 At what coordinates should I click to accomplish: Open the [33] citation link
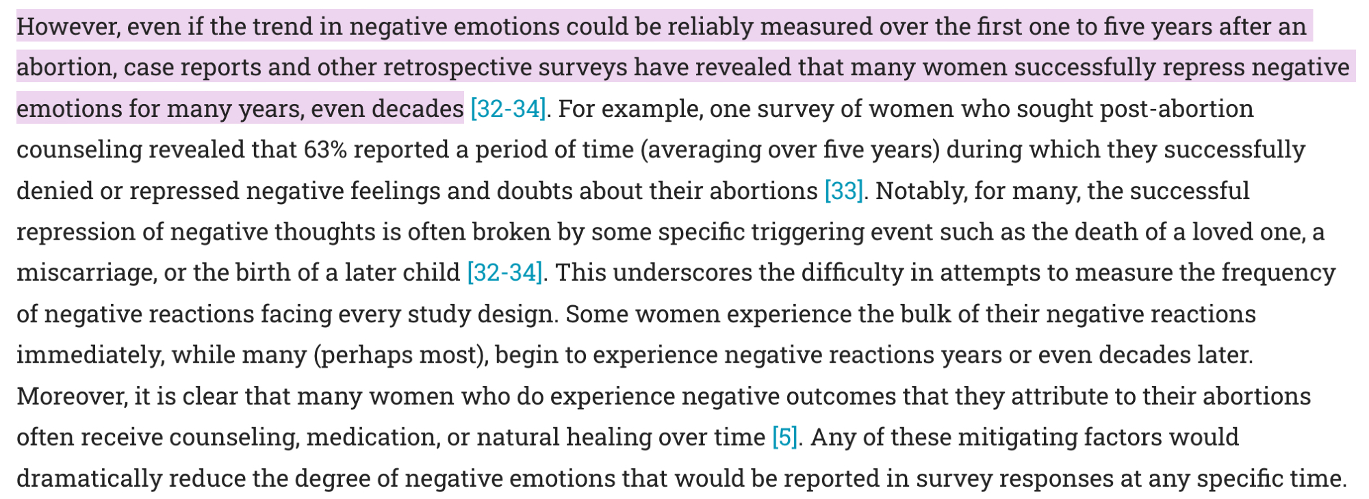point(843,191)
